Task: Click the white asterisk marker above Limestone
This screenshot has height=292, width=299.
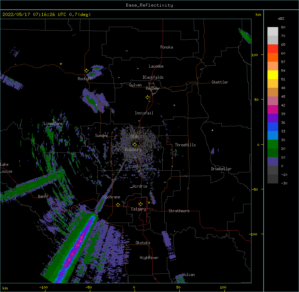Action: coord(53,120)
